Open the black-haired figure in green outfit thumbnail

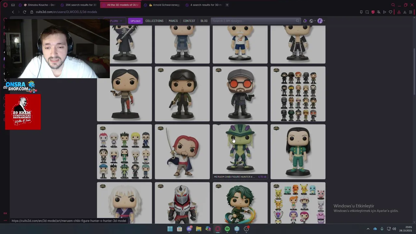(298, 152)
